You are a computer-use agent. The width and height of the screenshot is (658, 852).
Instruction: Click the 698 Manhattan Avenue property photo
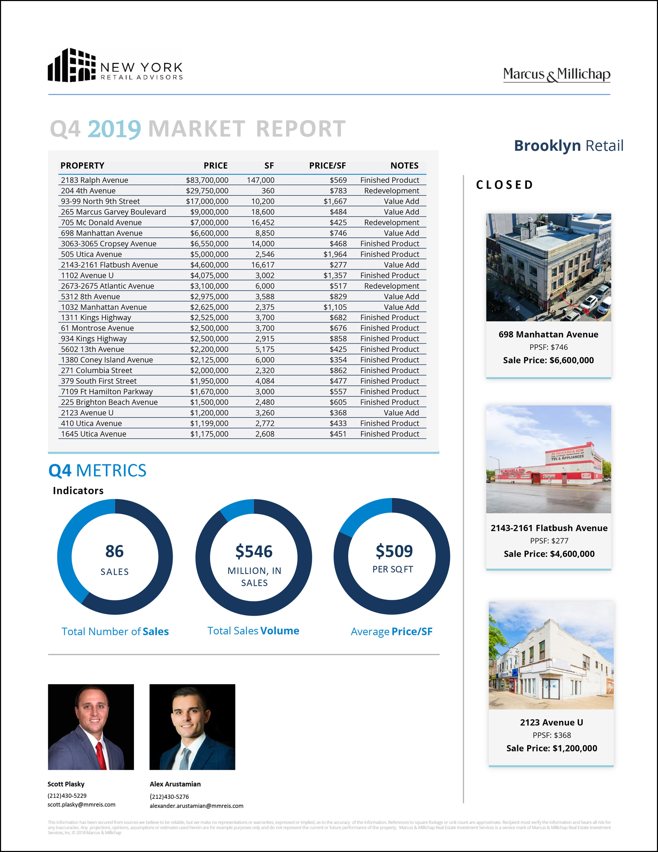coord(548,267)
